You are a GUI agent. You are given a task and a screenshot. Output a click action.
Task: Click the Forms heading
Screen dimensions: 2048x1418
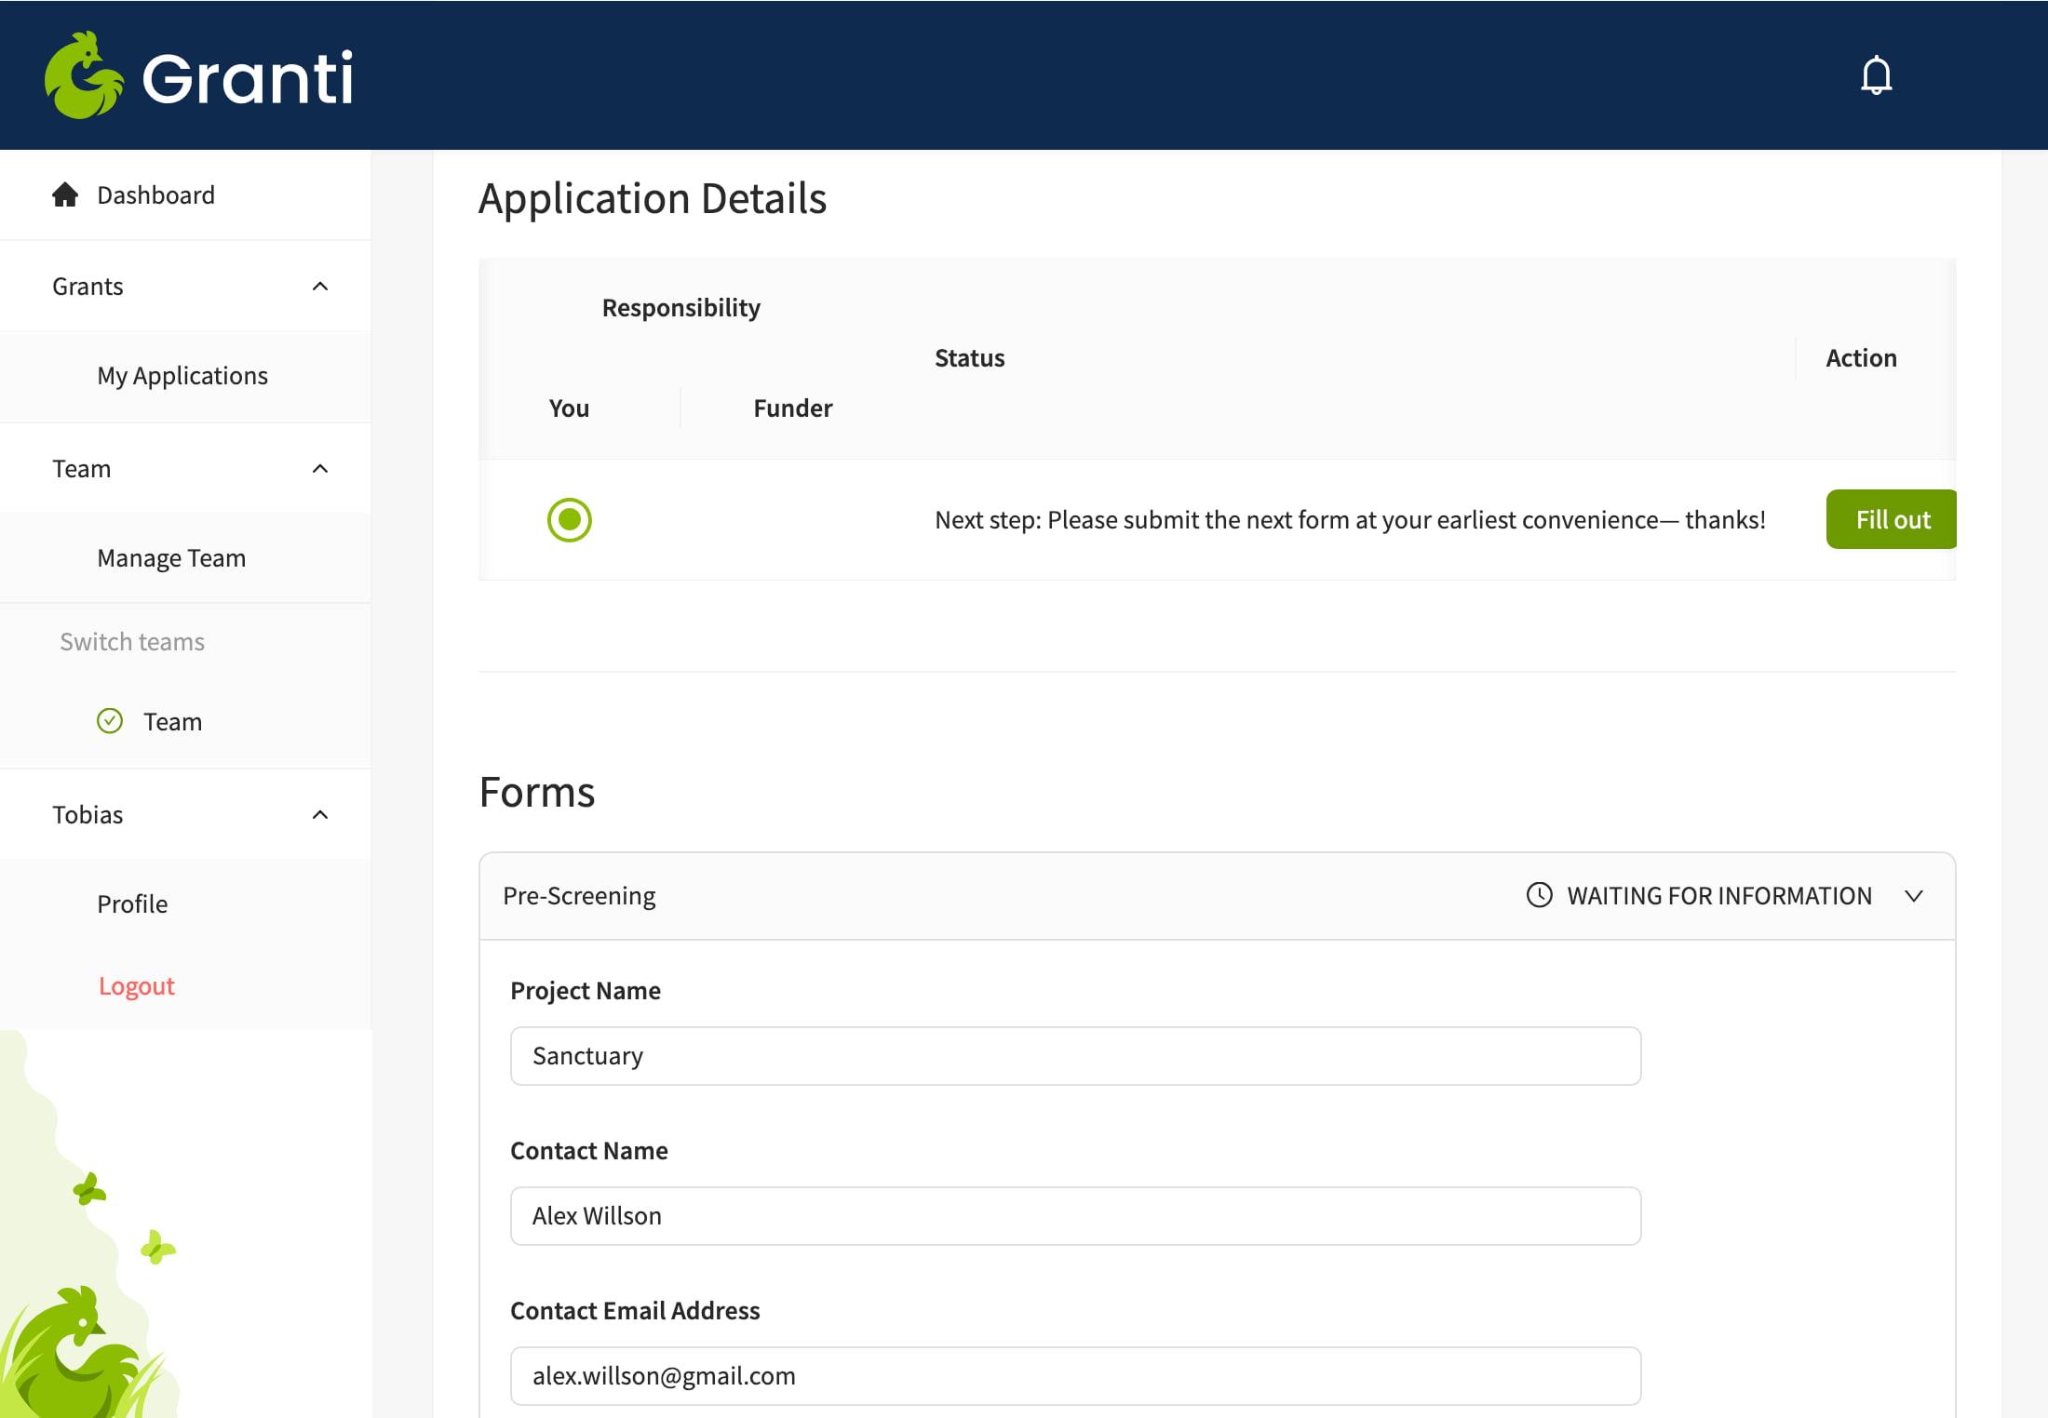(x=537, y=792)
